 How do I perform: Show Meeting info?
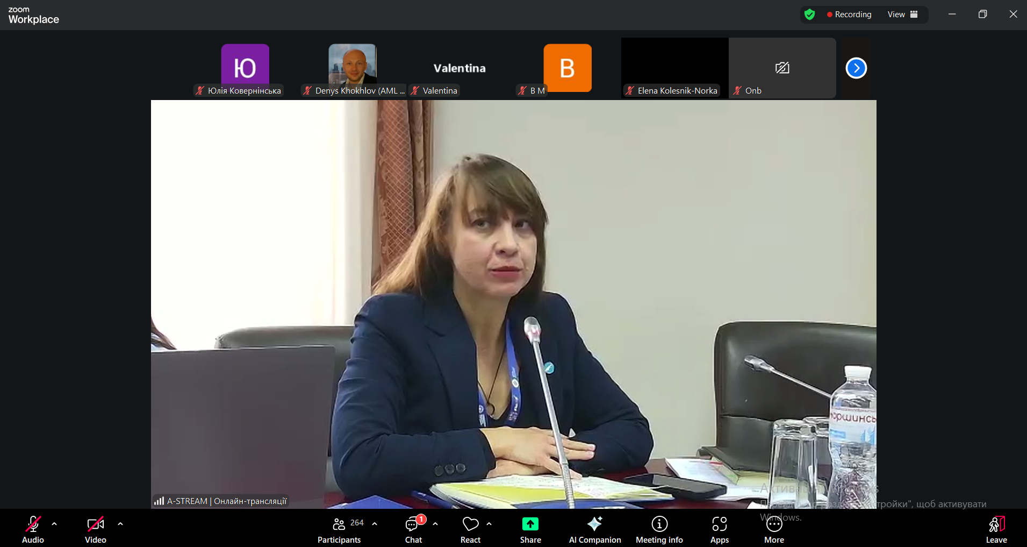659,530
